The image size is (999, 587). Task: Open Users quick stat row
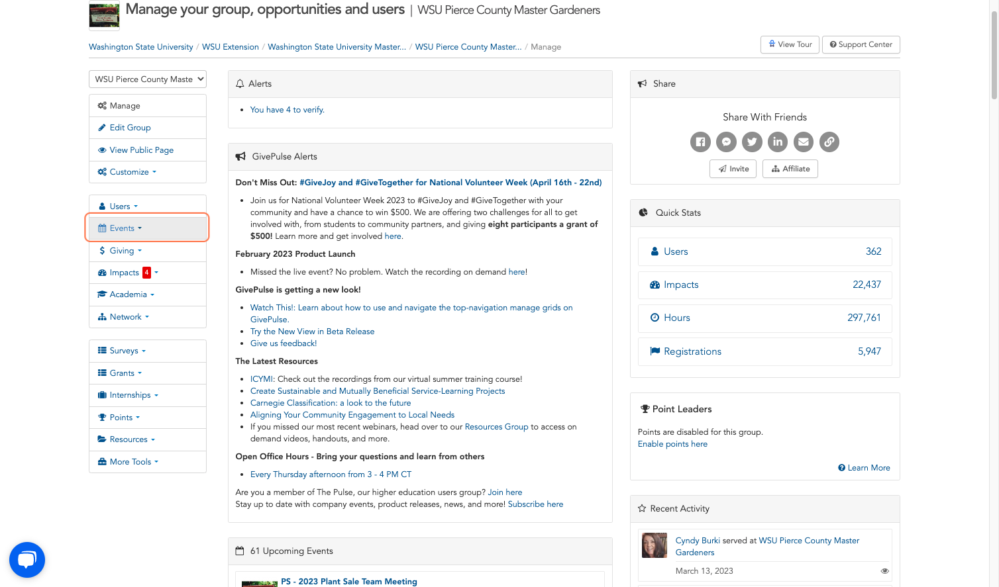(765, 251)
